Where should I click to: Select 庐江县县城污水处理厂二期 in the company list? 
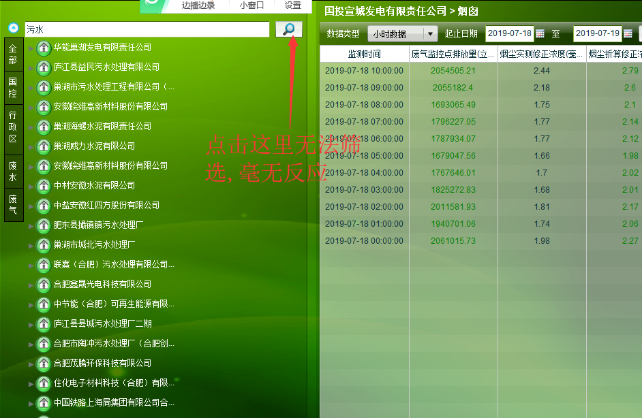pos(103,324)
